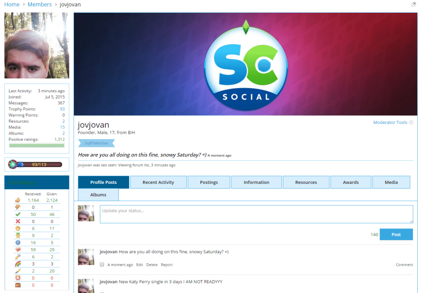Click jovjovan author name on Katy Perry post
421x293 pixels.
pyautogui.click(x=109, y=282)
